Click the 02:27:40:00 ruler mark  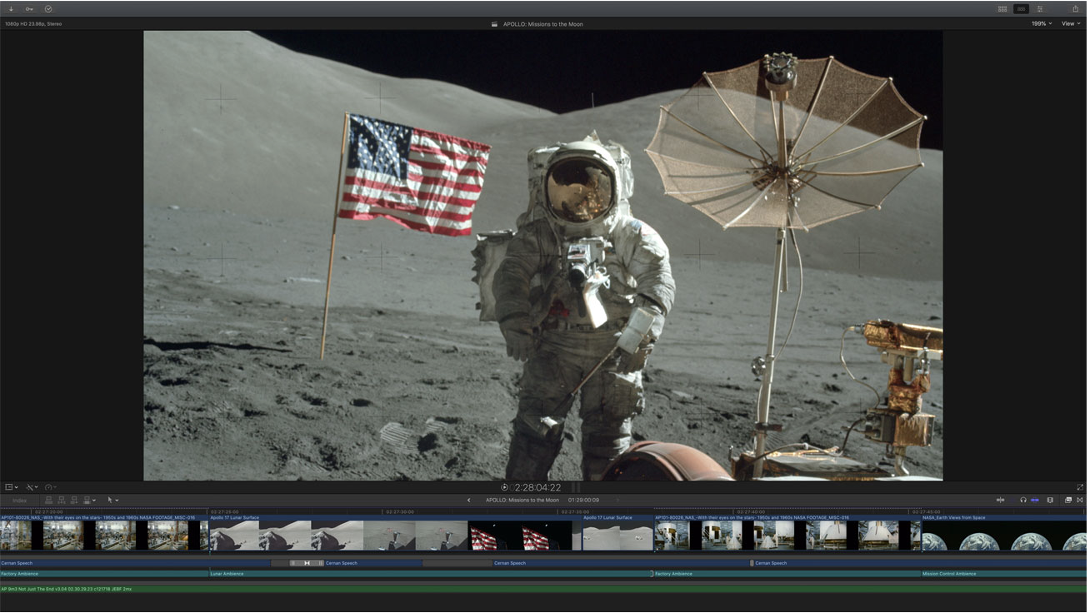(751, 511)
